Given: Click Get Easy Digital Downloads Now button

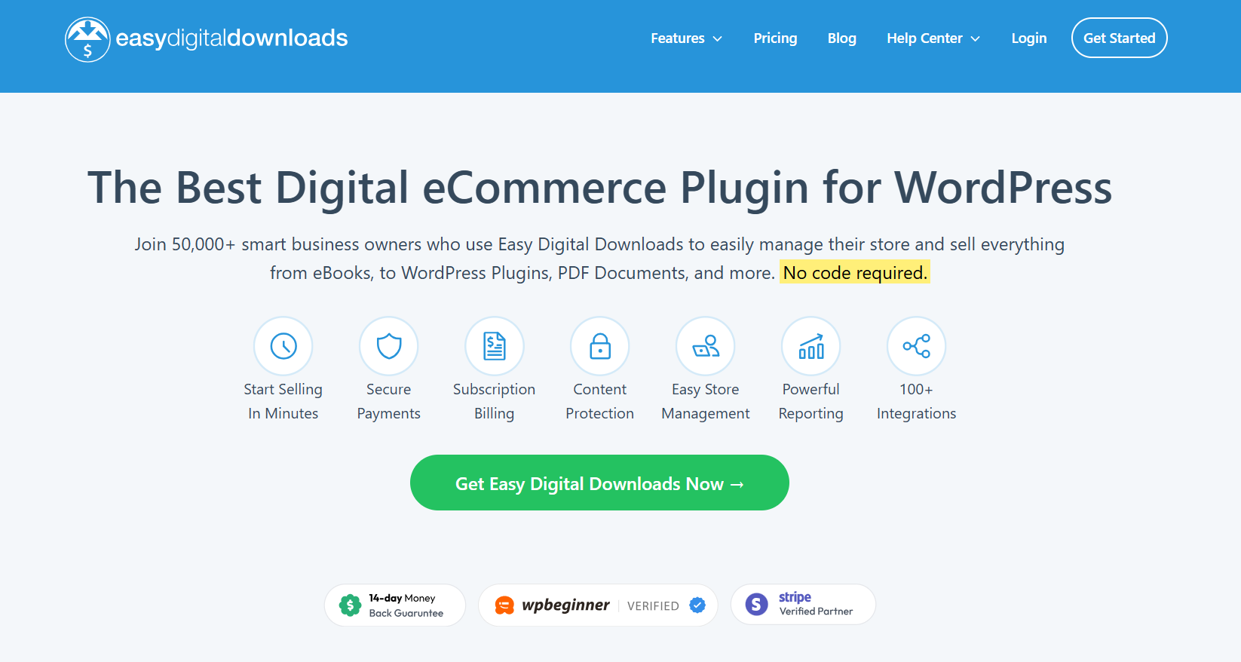Looking at the screenshot, I should 599,483.
